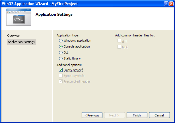The image size is (175, 123).
Task: Close the wizard window with X
Action: (171, 4)
